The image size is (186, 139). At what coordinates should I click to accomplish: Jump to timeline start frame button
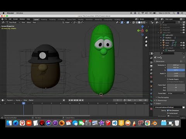69,100
